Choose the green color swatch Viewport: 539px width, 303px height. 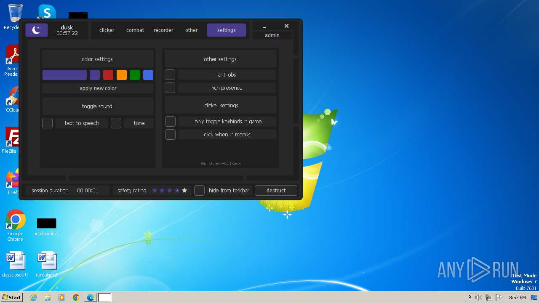(x=135, y=75)
